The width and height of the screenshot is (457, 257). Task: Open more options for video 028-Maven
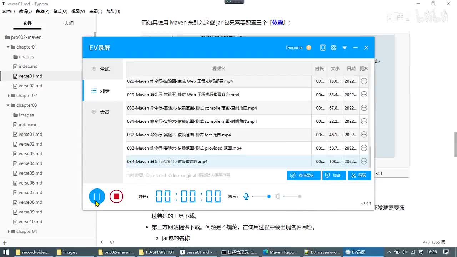[364, 81]
